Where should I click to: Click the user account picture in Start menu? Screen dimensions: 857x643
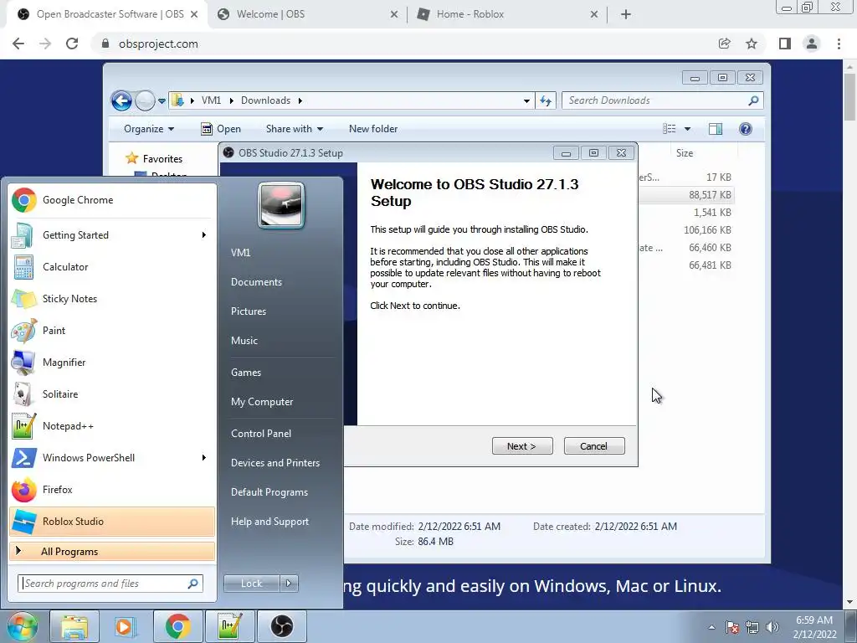(281, 205)
